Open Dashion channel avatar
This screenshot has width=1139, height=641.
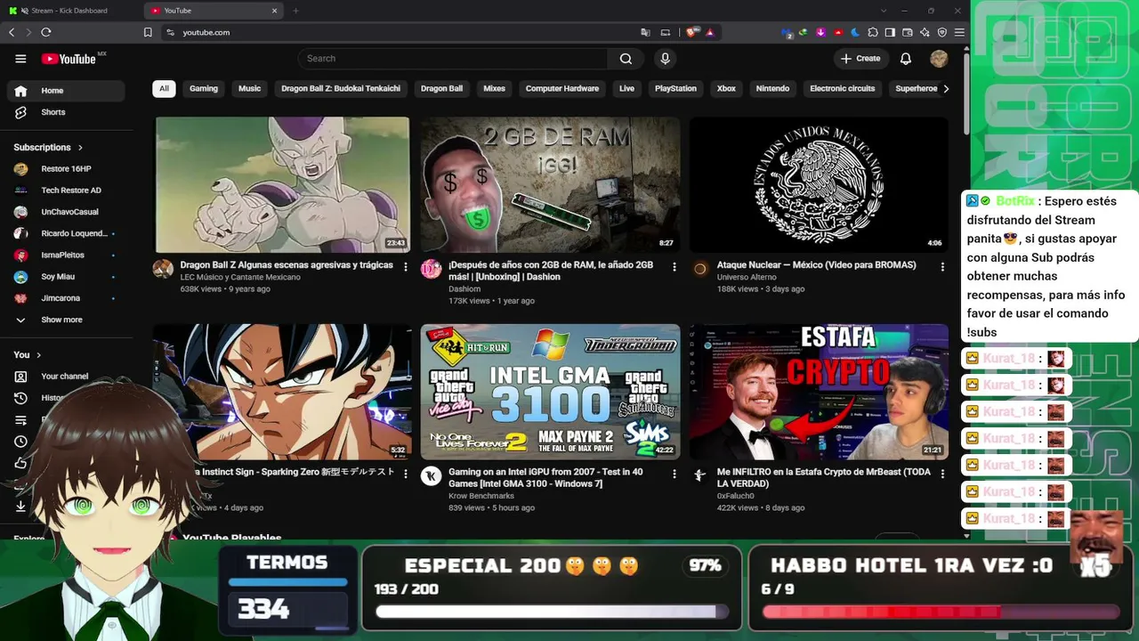432,269
